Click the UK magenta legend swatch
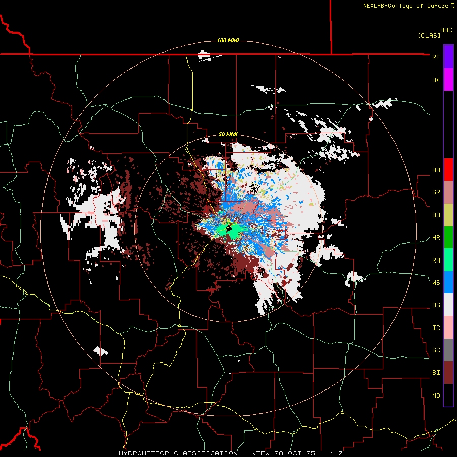The height and width of the screenshot is (457, 457). pyautogui.click(x=448, y=80)
